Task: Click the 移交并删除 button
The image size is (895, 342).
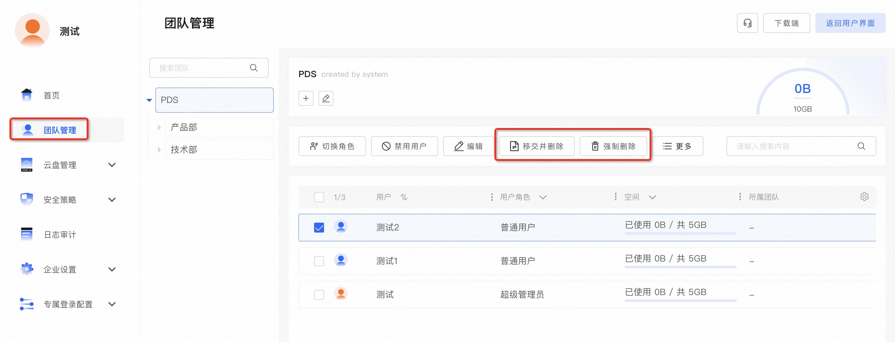Action: [536, 146]
